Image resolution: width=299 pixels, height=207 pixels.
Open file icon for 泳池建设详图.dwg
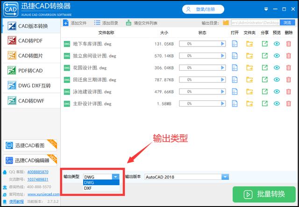(235, 92)
